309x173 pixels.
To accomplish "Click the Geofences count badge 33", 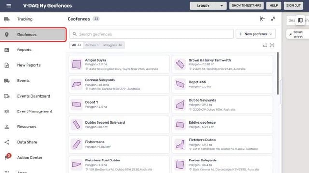I will pyautogui.click(x=96, y=19).
